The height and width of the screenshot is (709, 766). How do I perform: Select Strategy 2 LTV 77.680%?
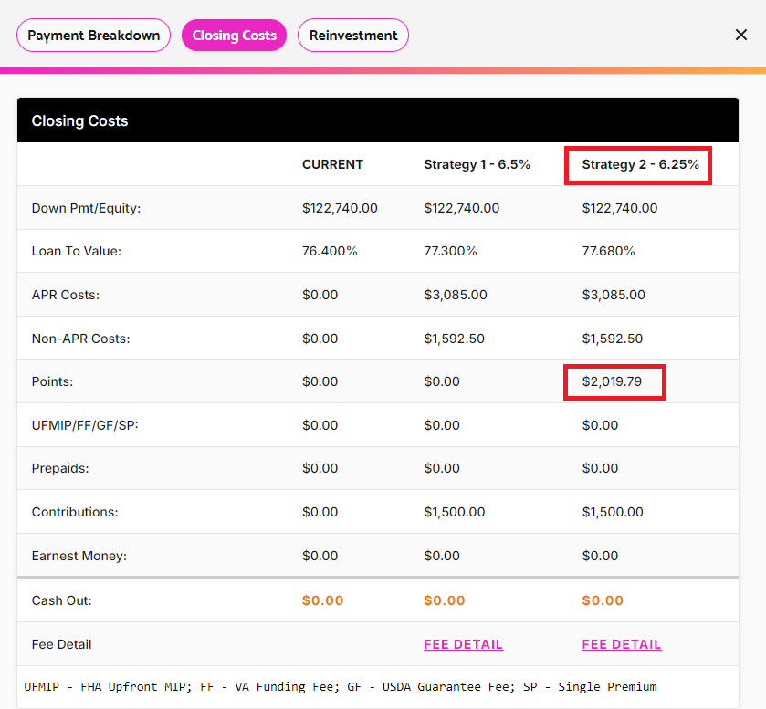coord(608,251)
